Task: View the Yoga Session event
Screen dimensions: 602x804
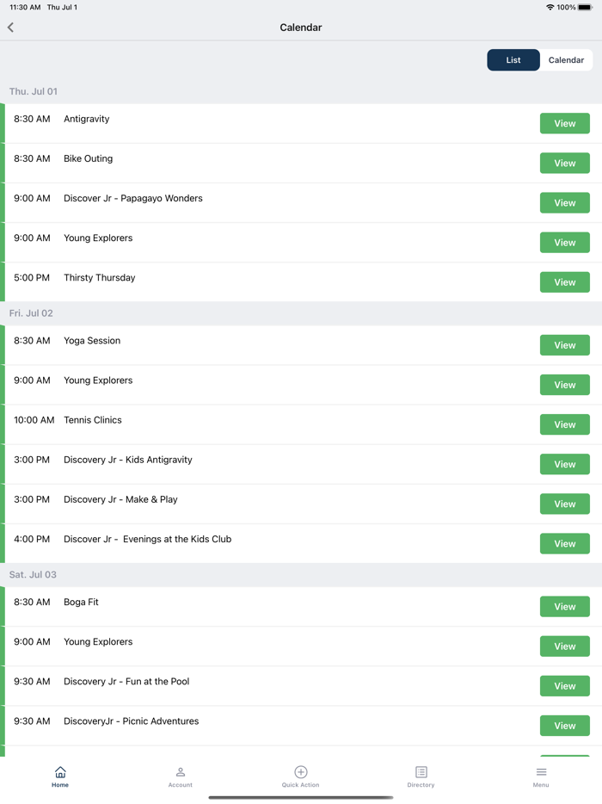Action: coord(564,345)
